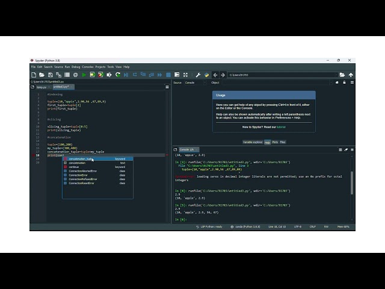The image size is (385, 289).
Task: Toggle the Help pane lock icon
Action: (344, 82)
